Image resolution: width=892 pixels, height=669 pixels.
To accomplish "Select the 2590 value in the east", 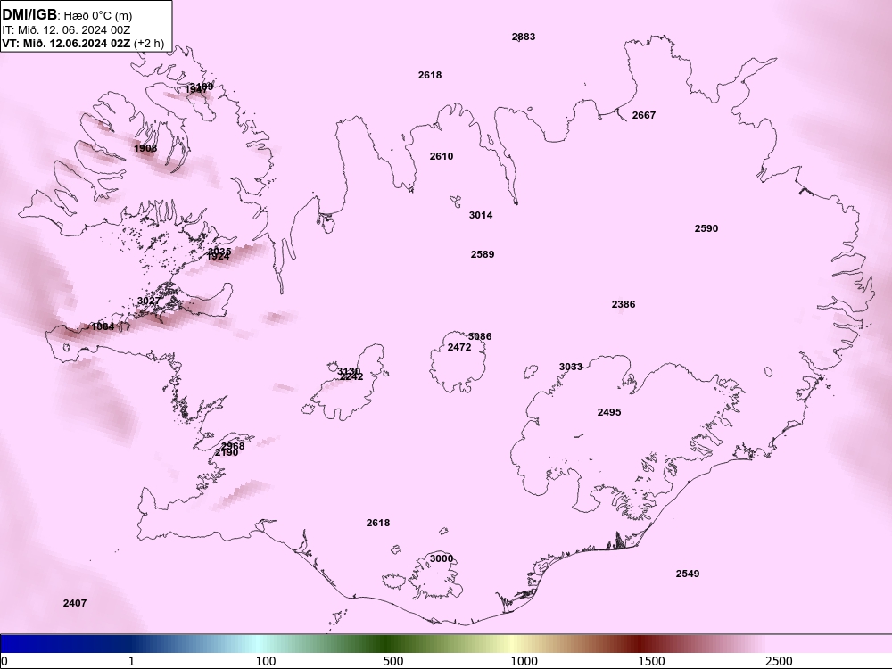I will coord(706,228).
